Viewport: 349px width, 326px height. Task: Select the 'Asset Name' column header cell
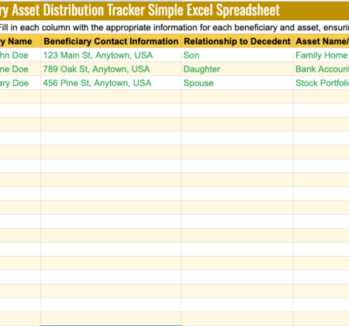321,41
